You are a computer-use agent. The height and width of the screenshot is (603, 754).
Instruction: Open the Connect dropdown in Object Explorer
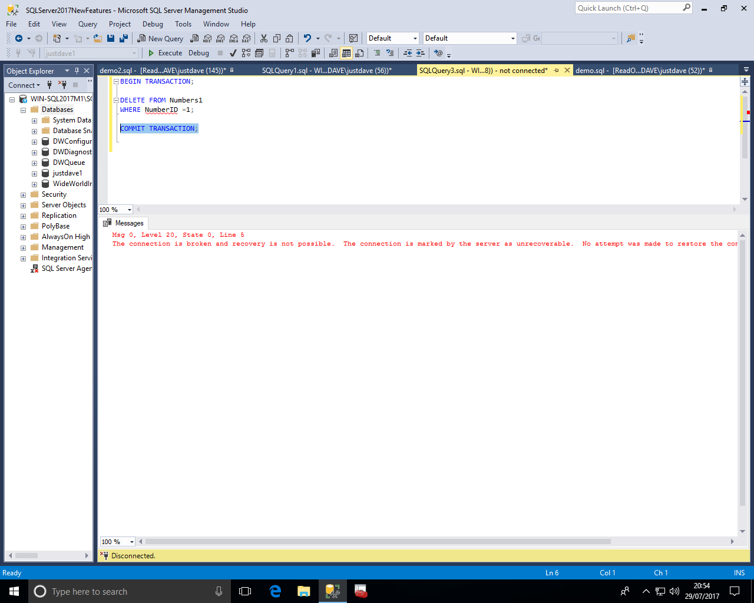[24, 85]
